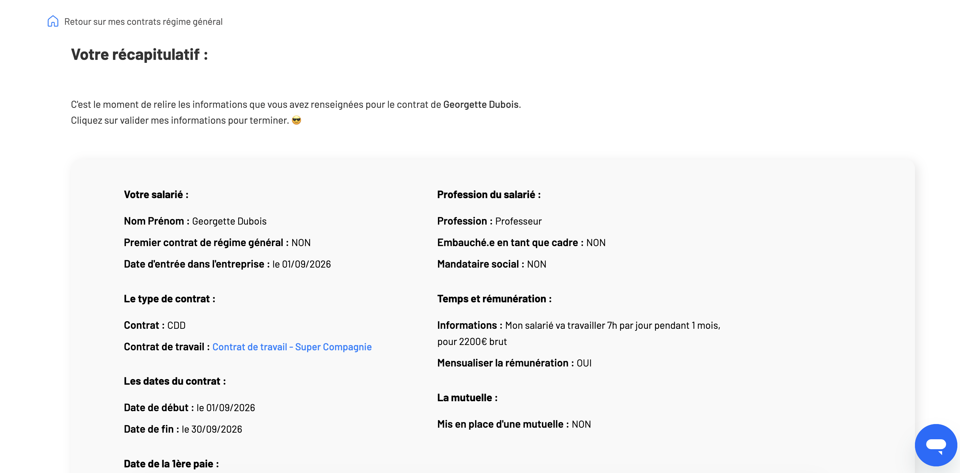The image size is (960, 473).
Task: Click 'Mis en place d'une mutuelle : NON'
Action: (514, 424)
